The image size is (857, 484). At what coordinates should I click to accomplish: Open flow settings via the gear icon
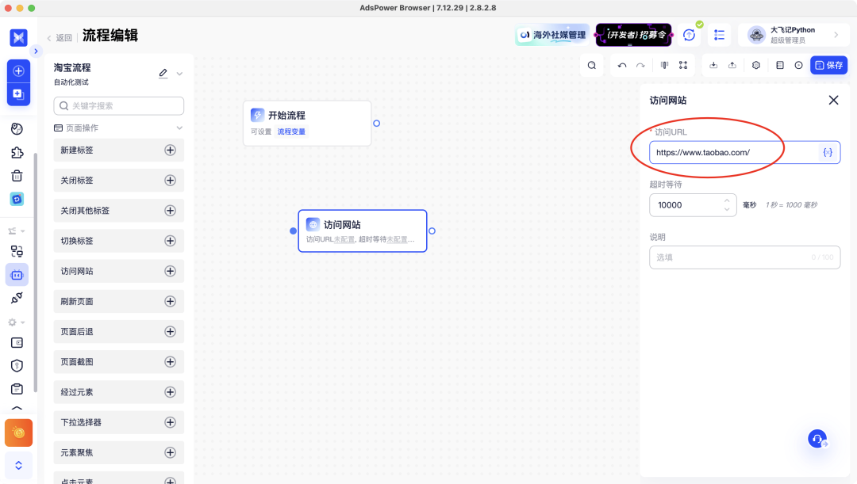click(755, 64)
